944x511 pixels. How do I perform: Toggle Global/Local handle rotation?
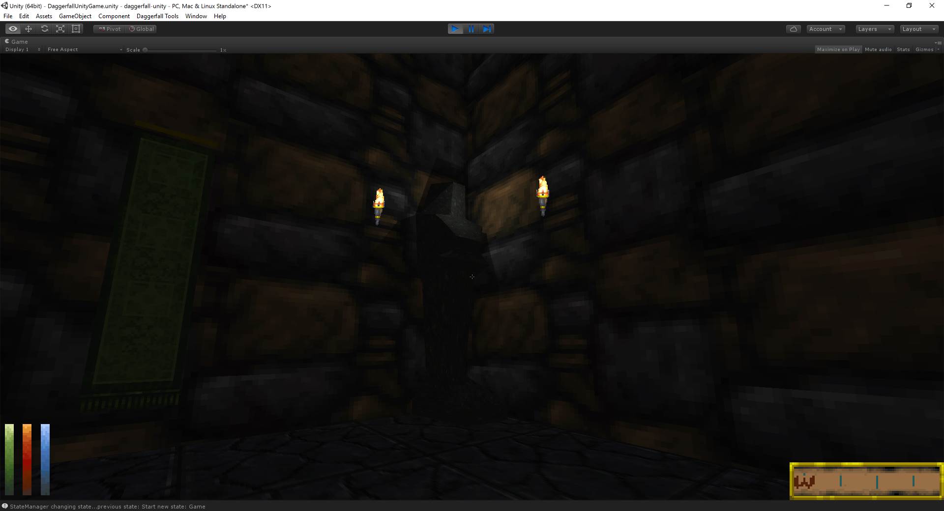(142, 29)
